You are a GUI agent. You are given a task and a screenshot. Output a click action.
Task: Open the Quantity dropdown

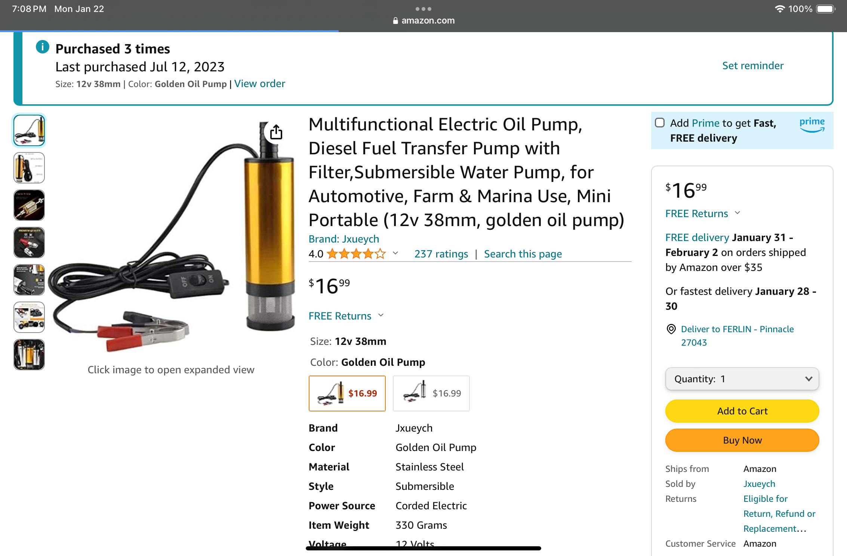click(x=742, y=379)
